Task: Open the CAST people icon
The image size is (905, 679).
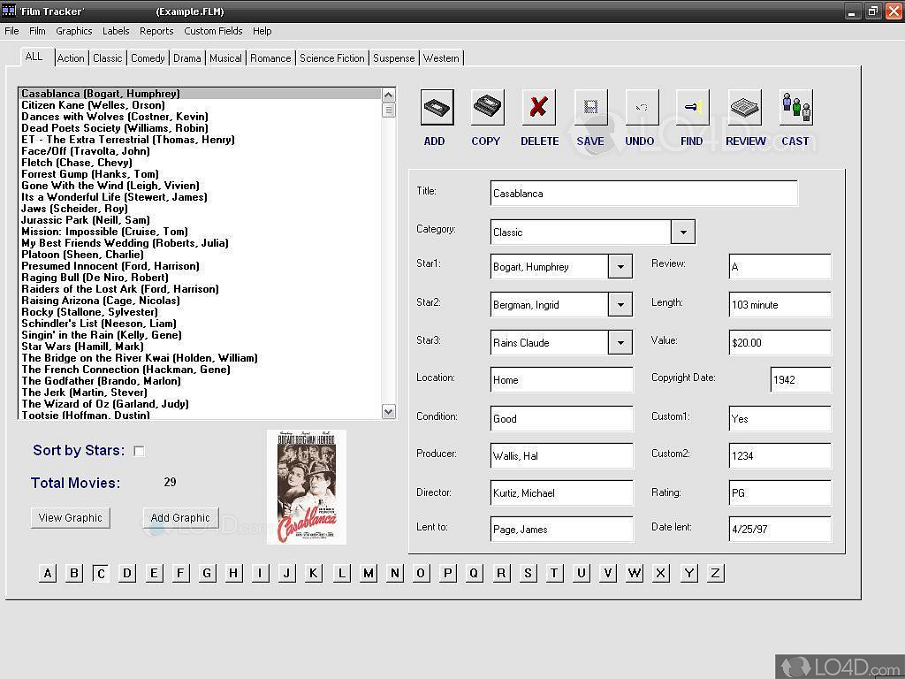Action: (x=795, y=106)
